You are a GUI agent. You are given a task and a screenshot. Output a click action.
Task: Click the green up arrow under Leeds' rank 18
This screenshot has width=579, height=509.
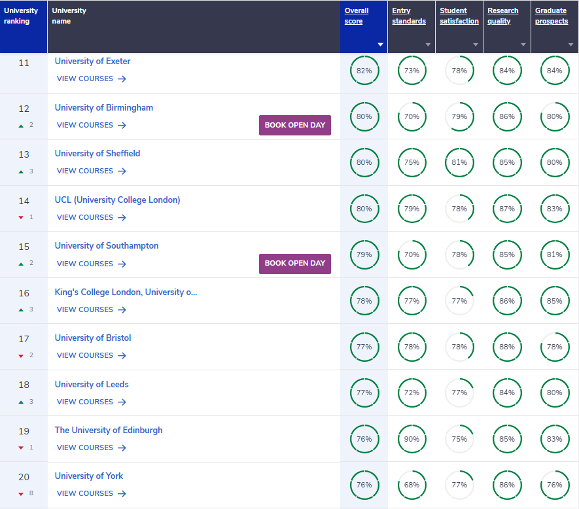(21, 402)
